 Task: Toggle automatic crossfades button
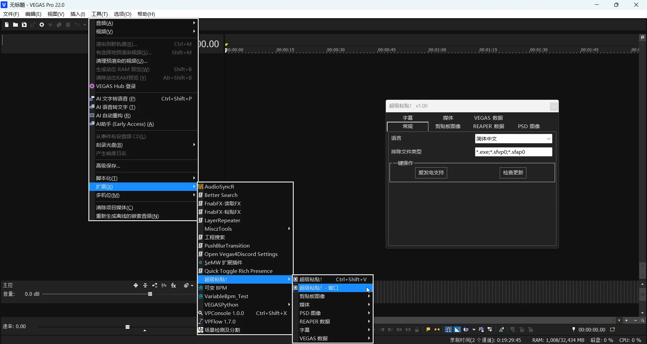(457, 329)
